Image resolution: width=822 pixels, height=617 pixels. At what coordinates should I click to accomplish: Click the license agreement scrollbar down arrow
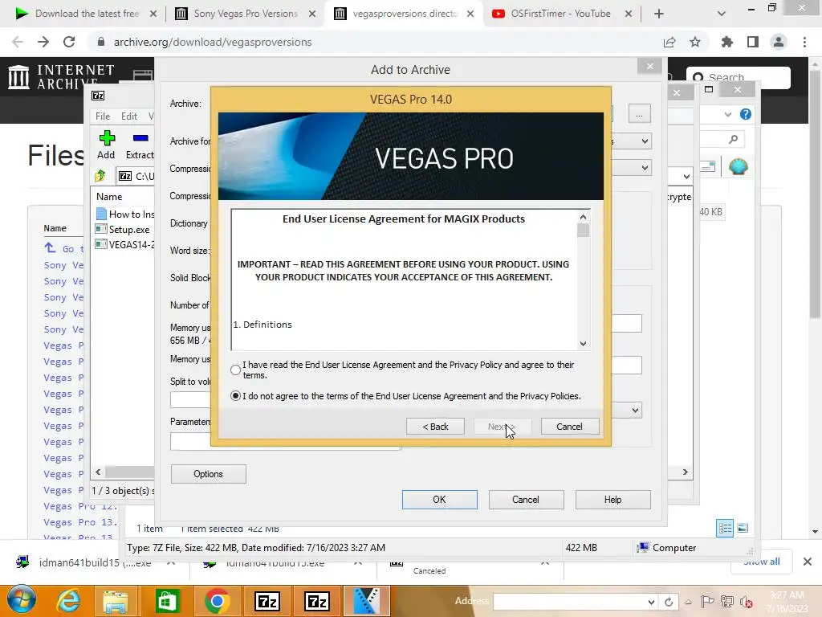(x=583, y=344)
